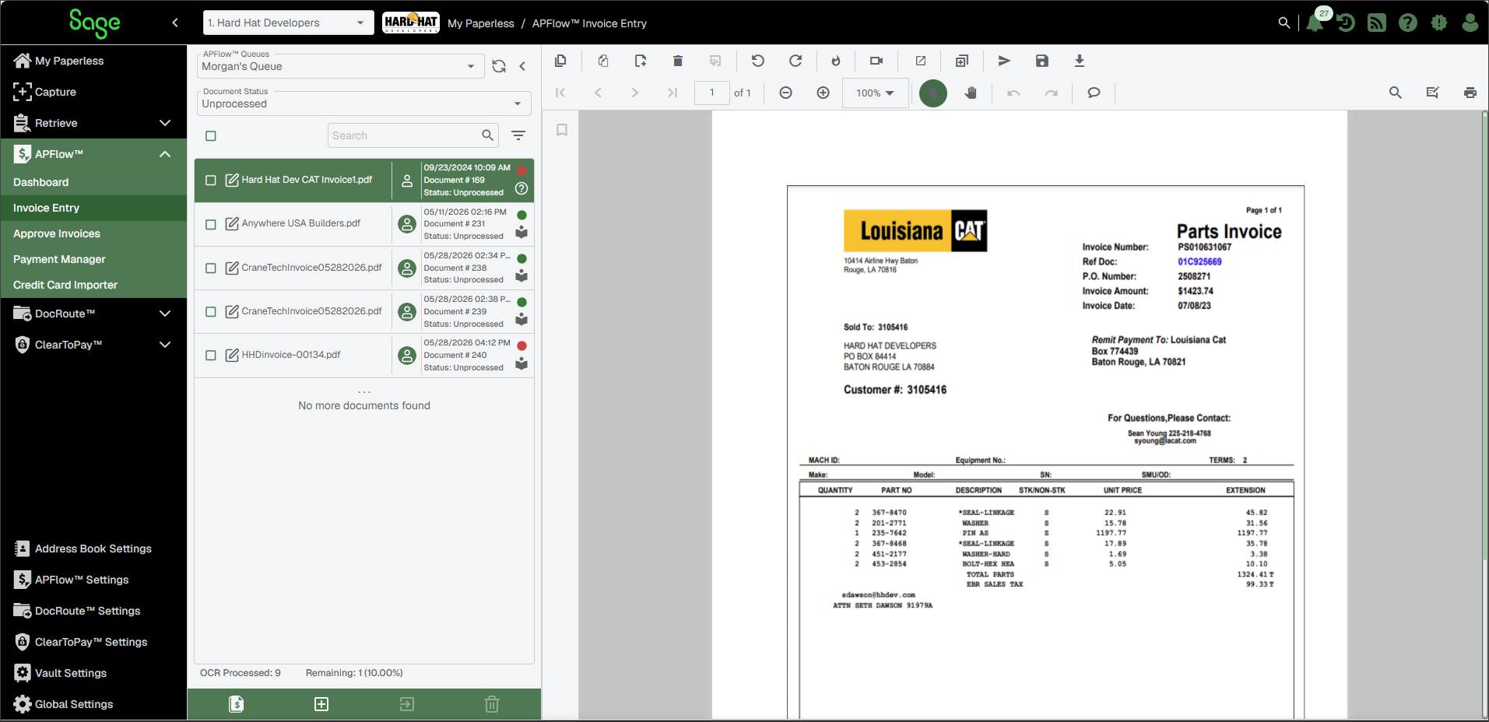Expand ClearToPay menu section

tap(165, 345)
